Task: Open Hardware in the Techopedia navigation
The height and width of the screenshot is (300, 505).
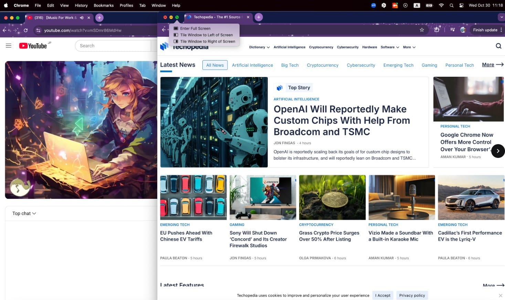Action: (369, 47)
